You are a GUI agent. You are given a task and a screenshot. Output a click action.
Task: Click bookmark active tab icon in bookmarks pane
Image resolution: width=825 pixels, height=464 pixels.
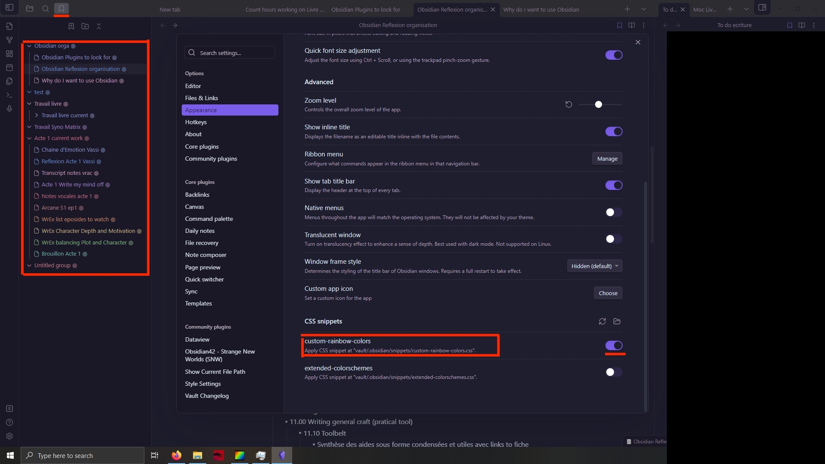[x=71, y=26]
